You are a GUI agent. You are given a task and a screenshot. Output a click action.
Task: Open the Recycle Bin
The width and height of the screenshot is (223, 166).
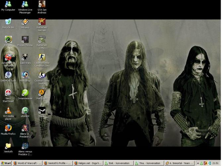point(8,22)
